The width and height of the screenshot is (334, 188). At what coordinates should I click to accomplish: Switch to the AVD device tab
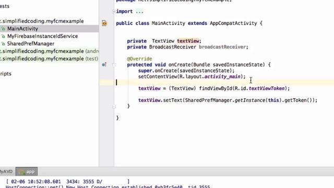click(6, 171)
